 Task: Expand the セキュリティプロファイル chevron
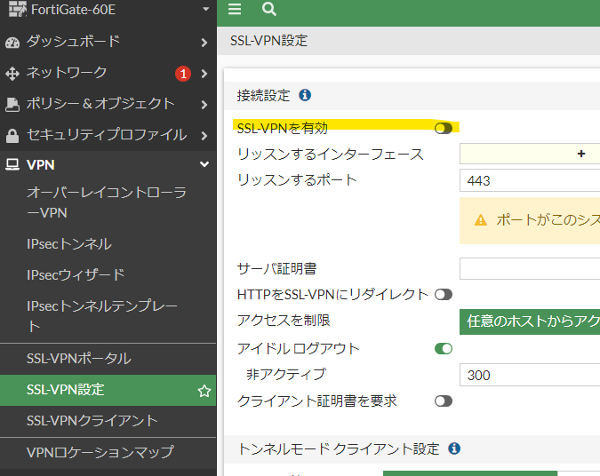(204, 135)
